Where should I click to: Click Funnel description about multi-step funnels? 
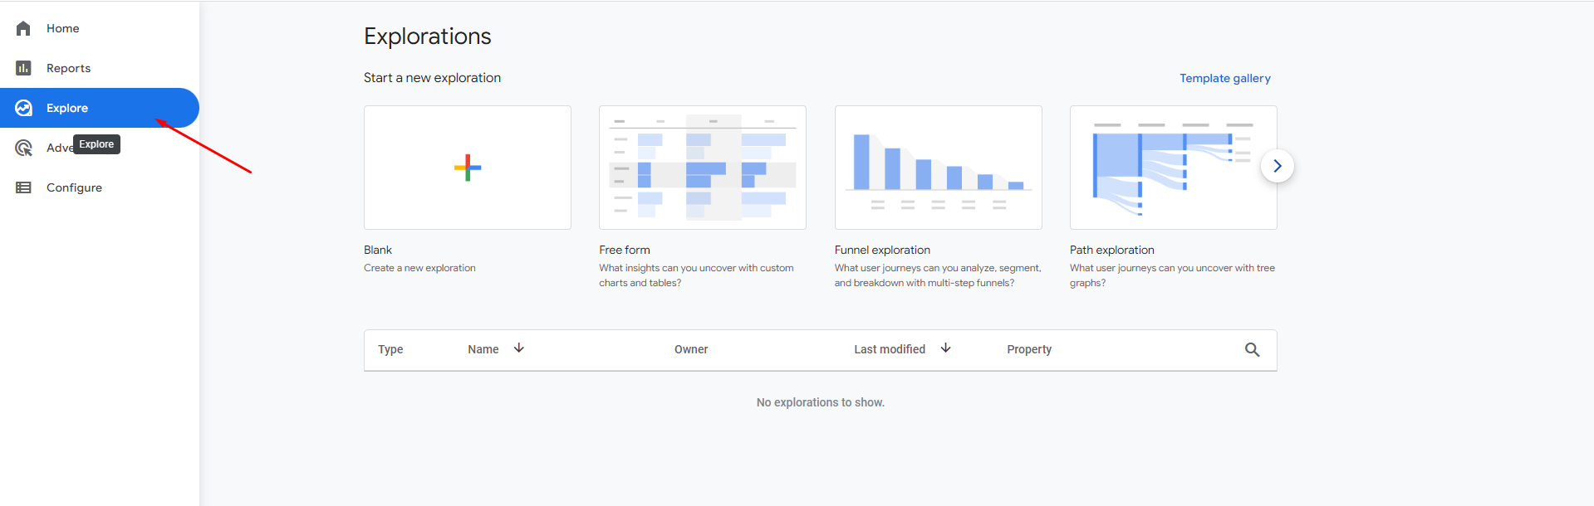(x=938, y=275)
